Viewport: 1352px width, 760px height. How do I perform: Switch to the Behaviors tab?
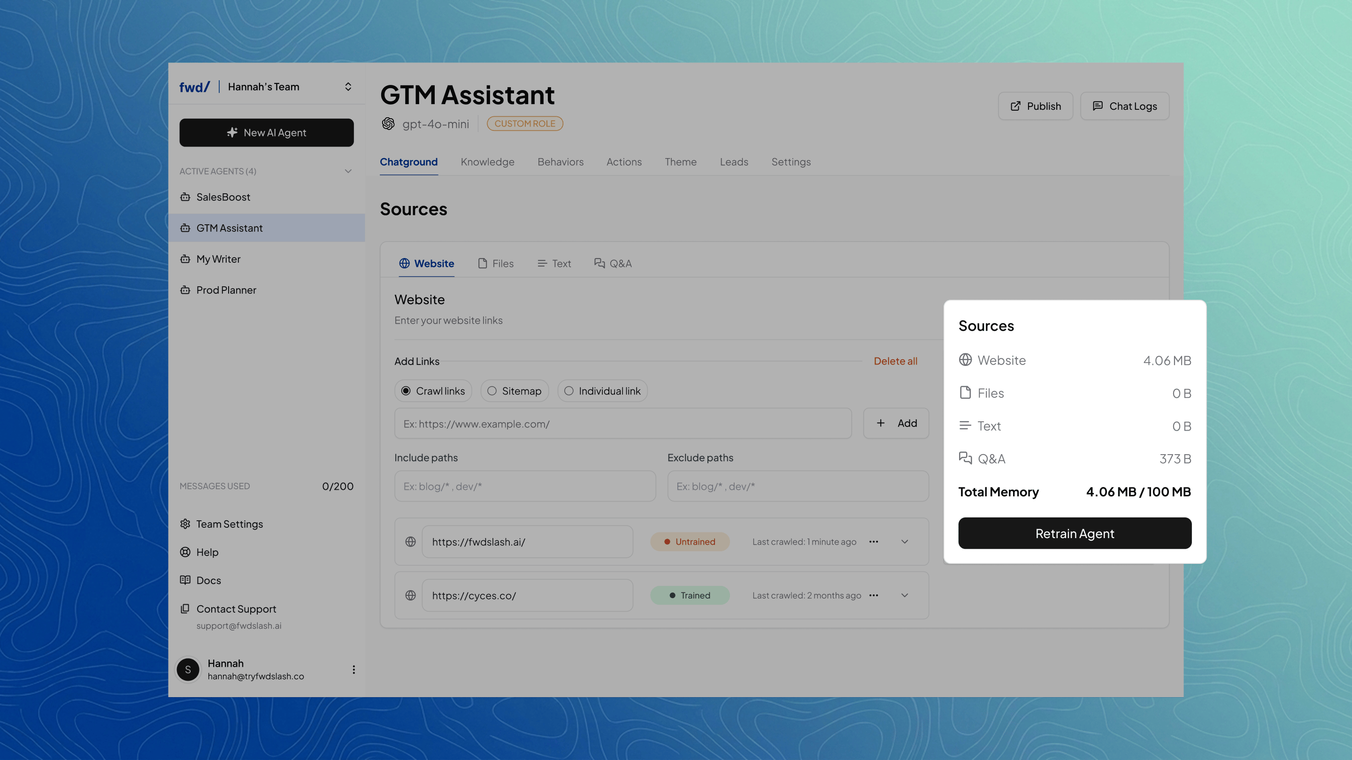coord(561,162)
